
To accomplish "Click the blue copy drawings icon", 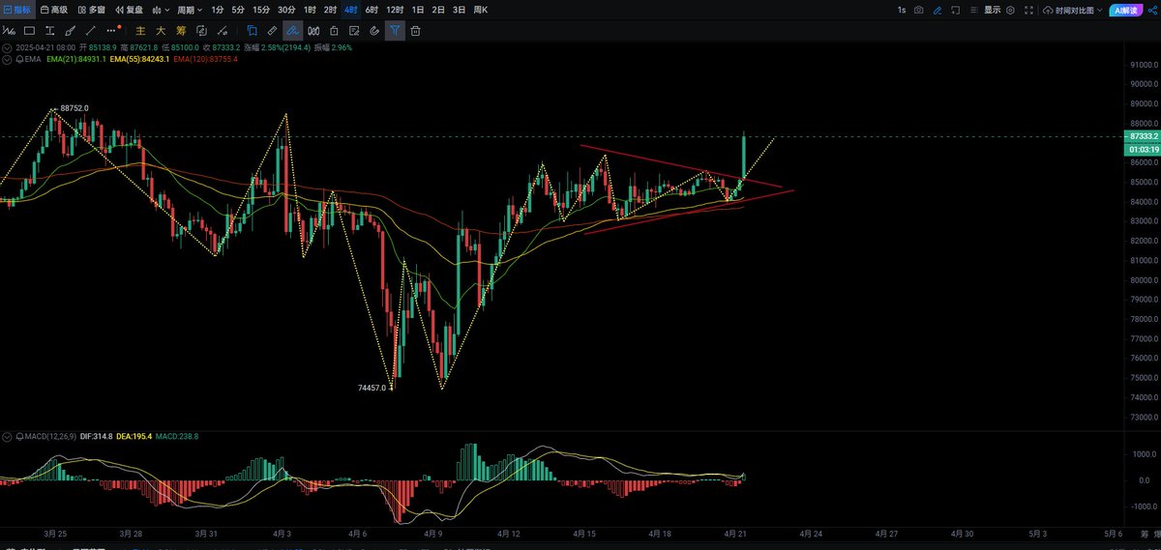I will 253,31.
